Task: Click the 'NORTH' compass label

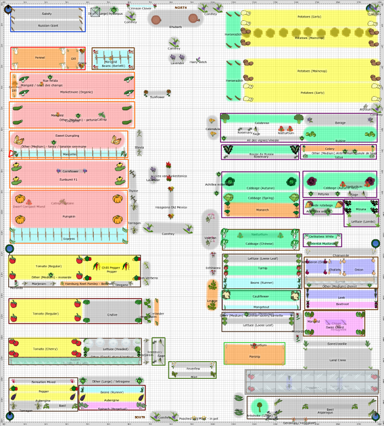Action: coord(181,8)
